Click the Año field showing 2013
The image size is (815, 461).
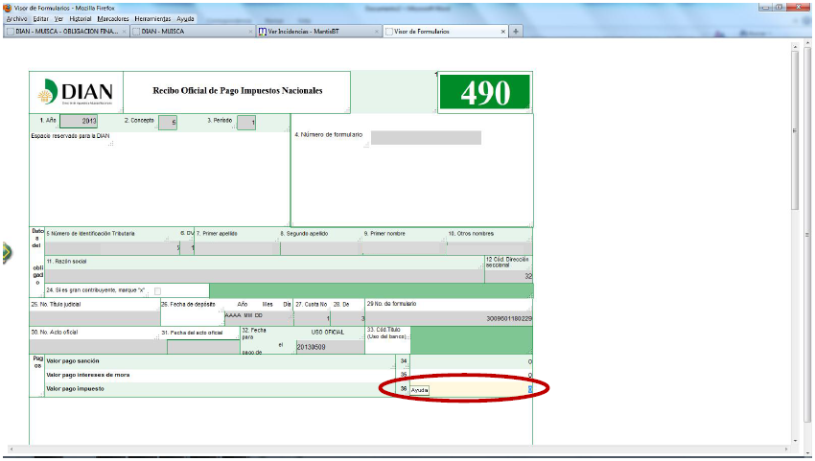79,121
